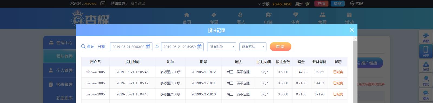Image resolution: width=433 pixels, height=103 pixels.
Task: Open 彩票 lottery nav item
Action: coord(214,18)
